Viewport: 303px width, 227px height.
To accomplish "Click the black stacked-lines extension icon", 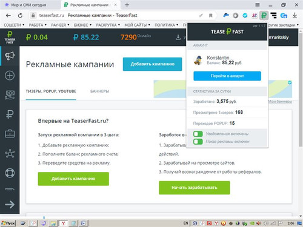I will pyautogui.click(x=273, y=15).
